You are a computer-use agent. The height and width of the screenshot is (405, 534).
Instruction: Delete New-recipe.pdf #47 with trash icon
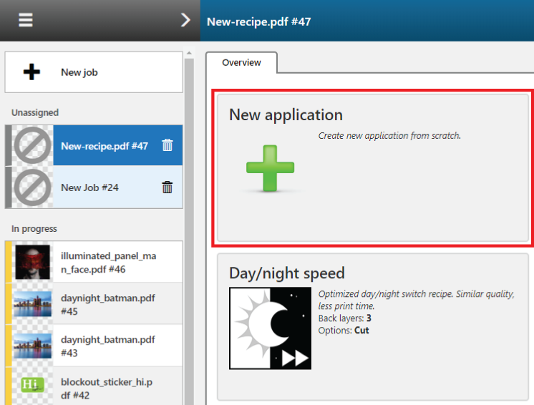(x=168, y=145)
